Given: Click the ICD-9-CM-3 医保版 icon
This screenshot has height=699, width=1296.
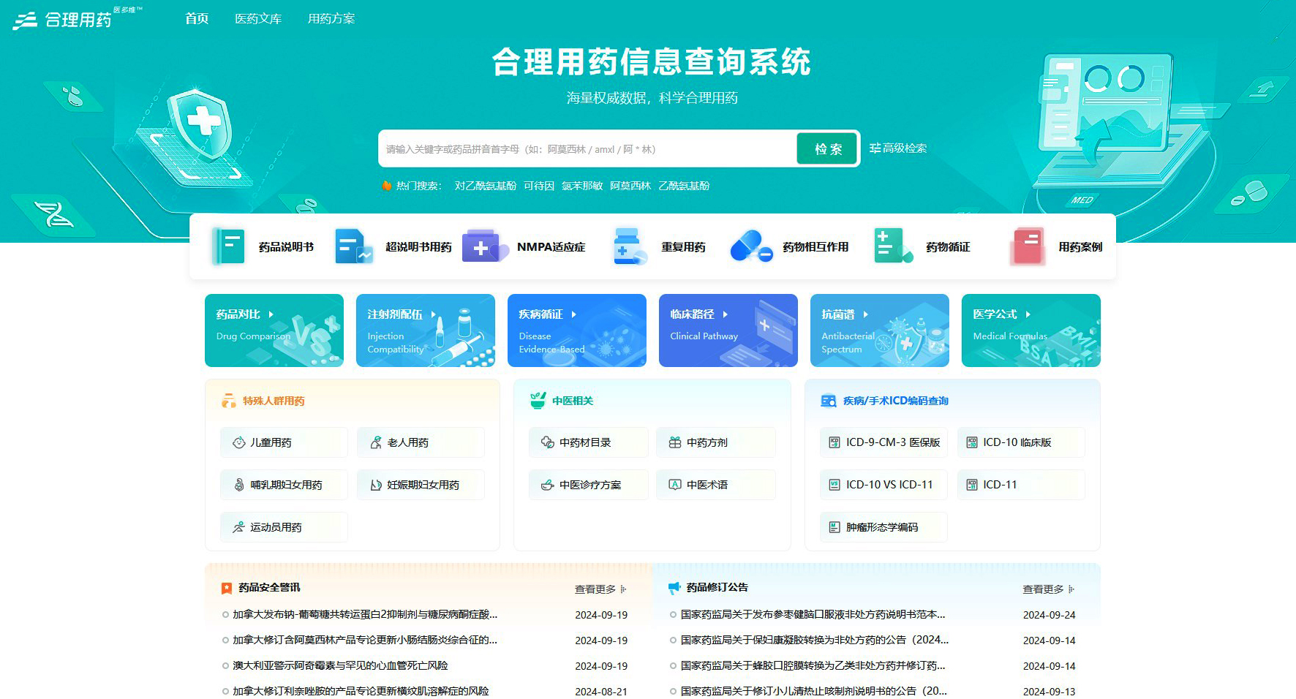Looking at the screenshot, I should [835, 442].
